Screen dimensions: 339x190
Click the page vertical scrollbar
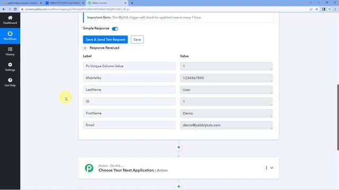tap(338, 117)
